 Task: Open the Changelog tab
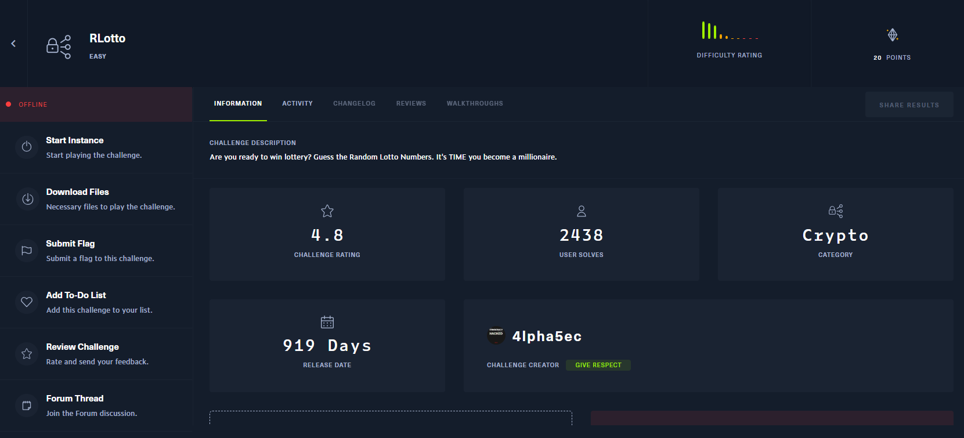[354, 103]
